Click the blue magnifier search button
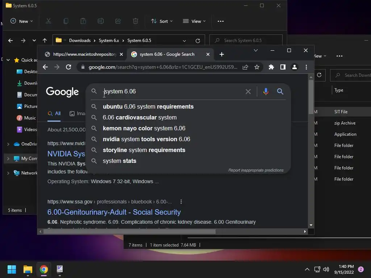The height and width of the screenshot is (278, 371). pos(280,92)
